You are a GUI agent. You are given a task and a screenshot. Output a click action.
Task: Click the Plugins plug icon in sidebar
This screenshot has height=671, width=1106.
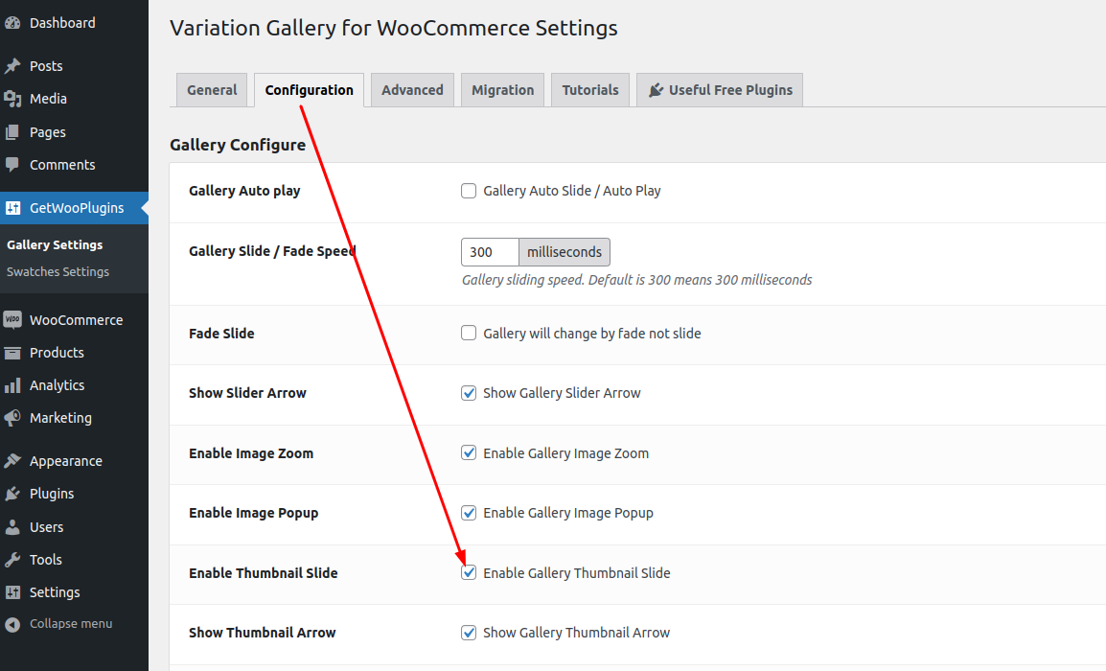pos(12,494)
